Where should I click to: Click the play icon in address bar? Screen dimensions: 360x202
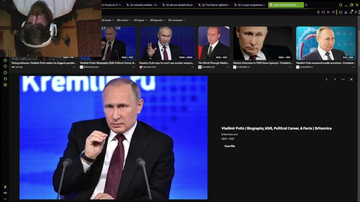(x=328, y=12)
